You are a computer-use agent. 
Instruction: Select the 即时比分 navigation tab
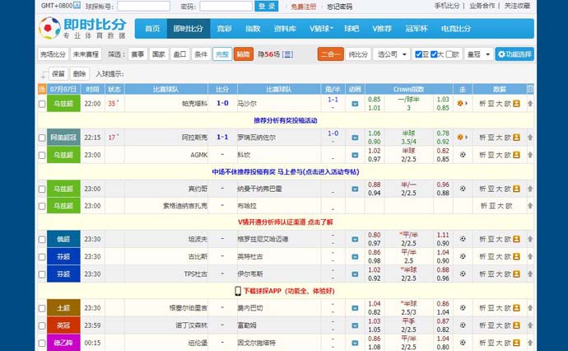point(188,29)
